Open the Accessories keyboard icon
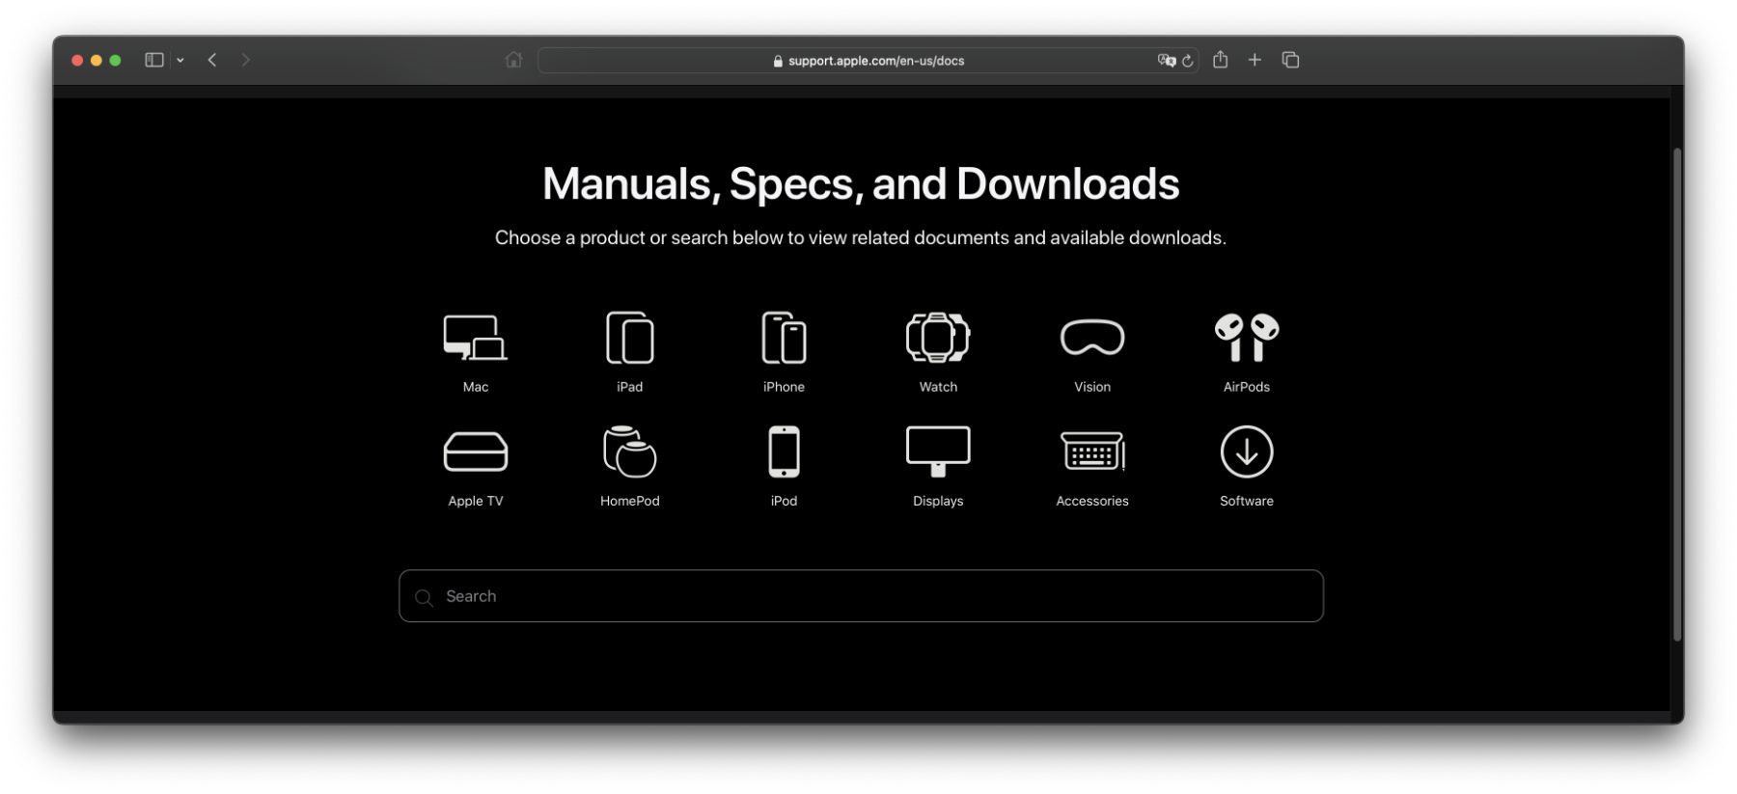 pos(1092,452)
